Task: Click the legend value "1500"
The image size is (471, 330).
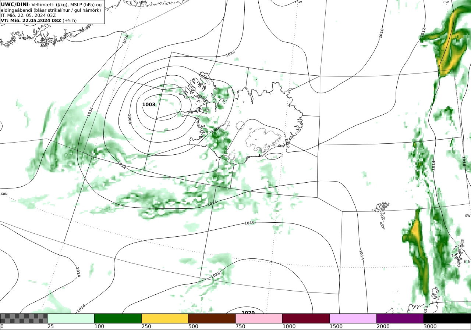Action: tap(336, 326)
